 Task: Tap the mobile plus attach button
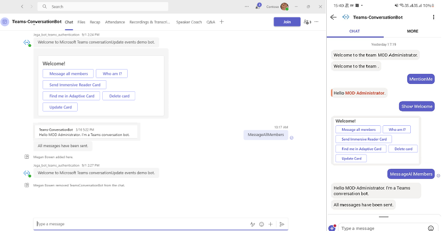tap(332, 228)
